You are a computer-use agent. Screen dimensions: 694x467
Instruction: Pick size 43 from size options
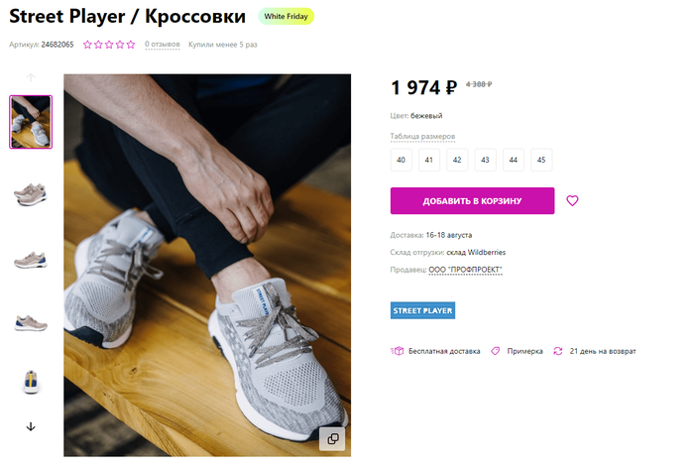485,160
